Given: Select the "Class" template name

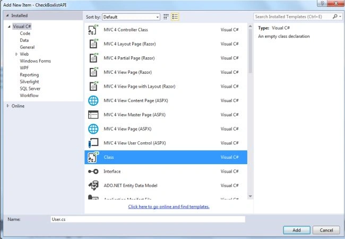Looking at the screenshot, I should (x=109, y=157).
